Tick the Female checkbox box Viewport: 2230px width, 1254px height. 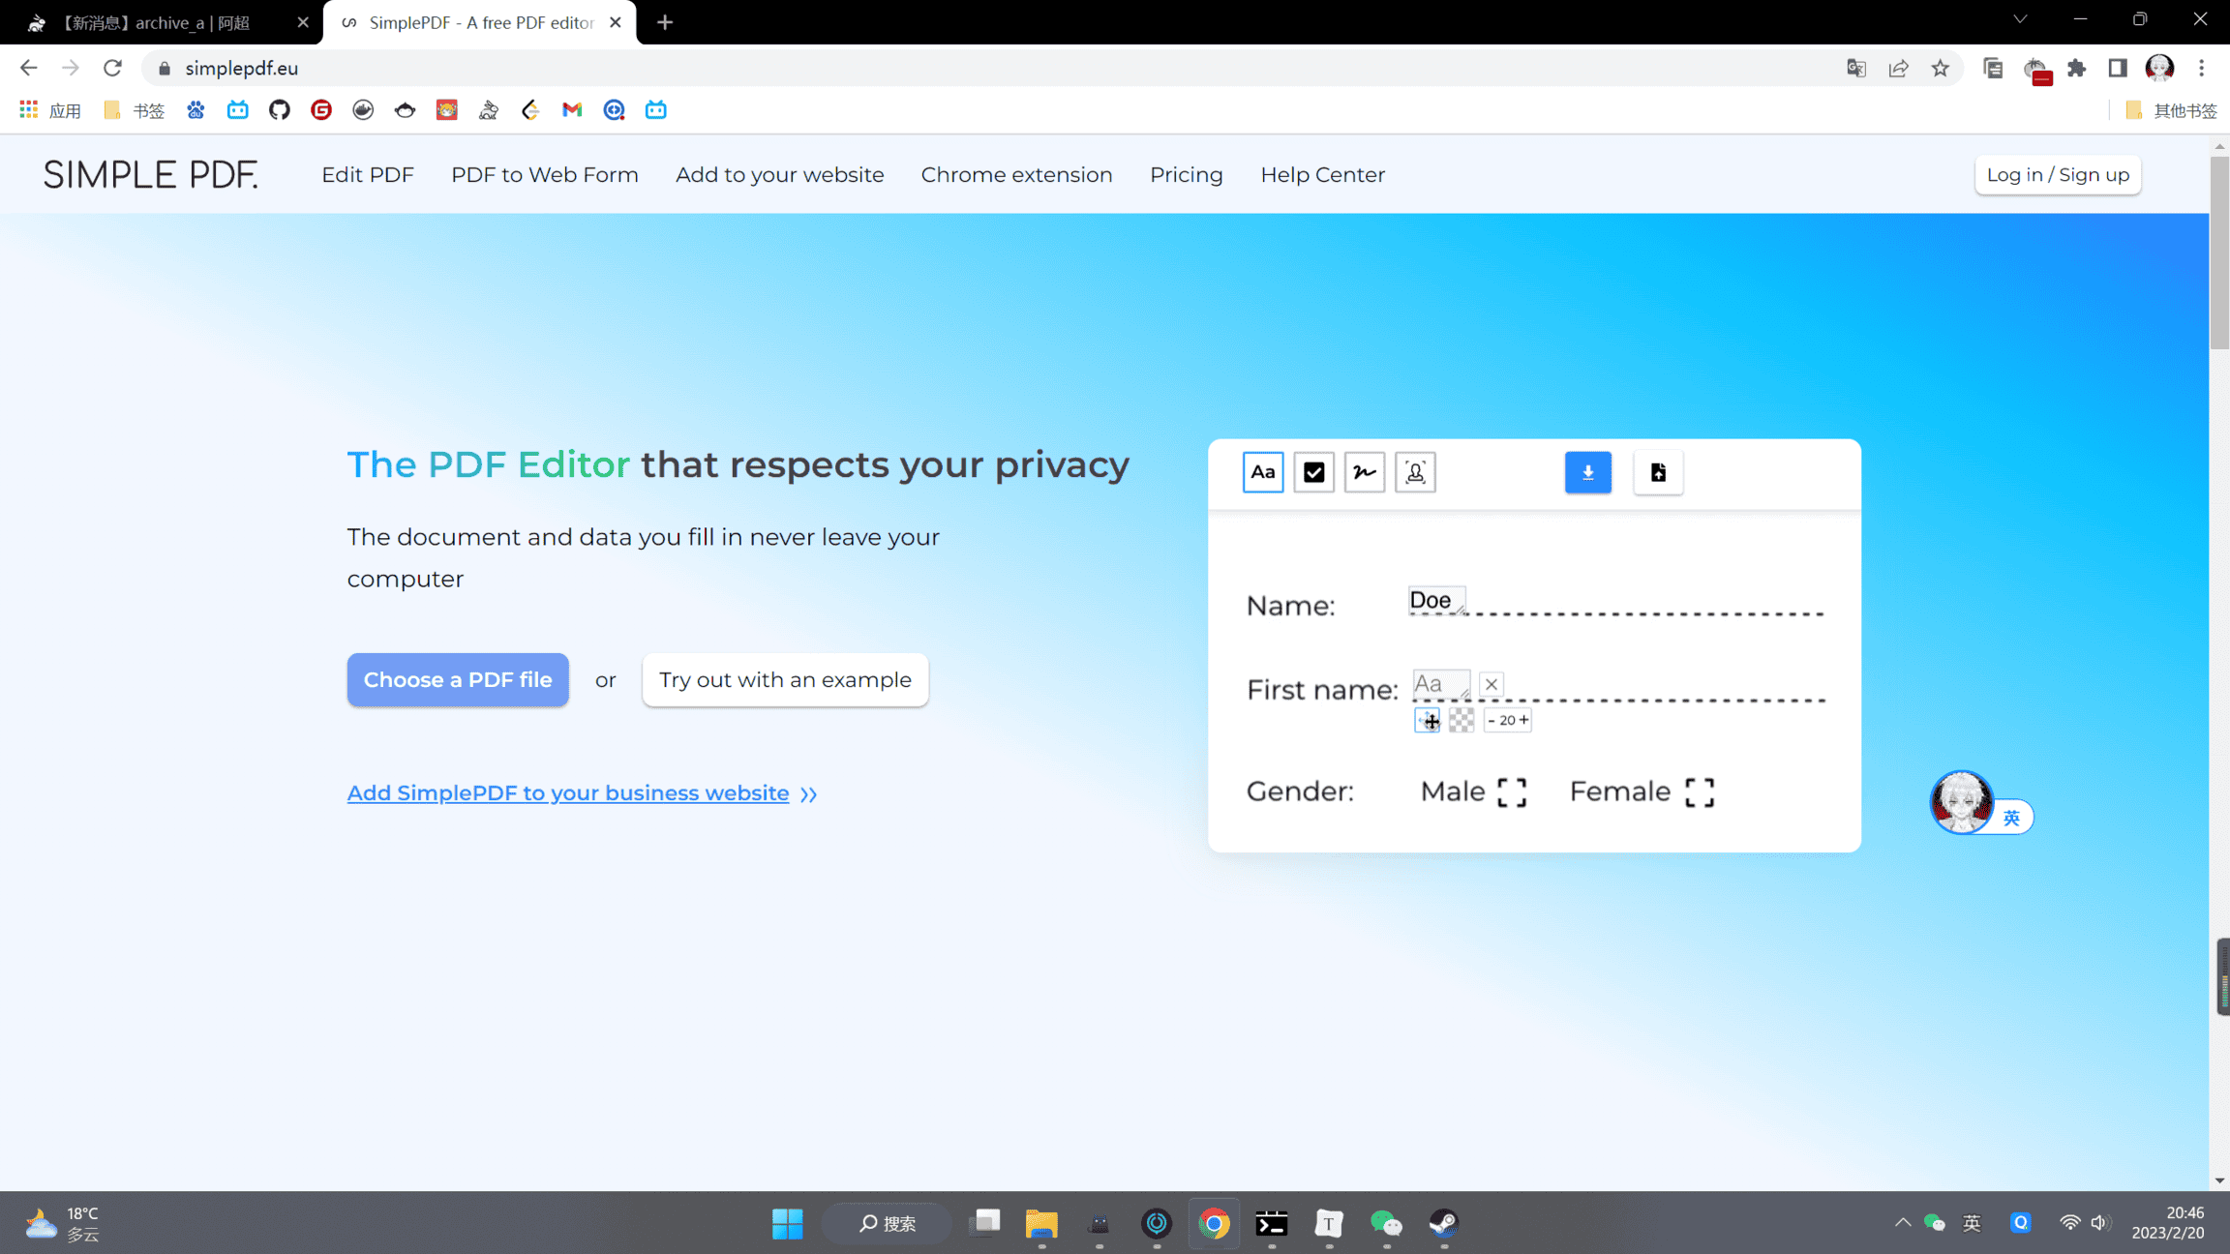click(1699, 791)
